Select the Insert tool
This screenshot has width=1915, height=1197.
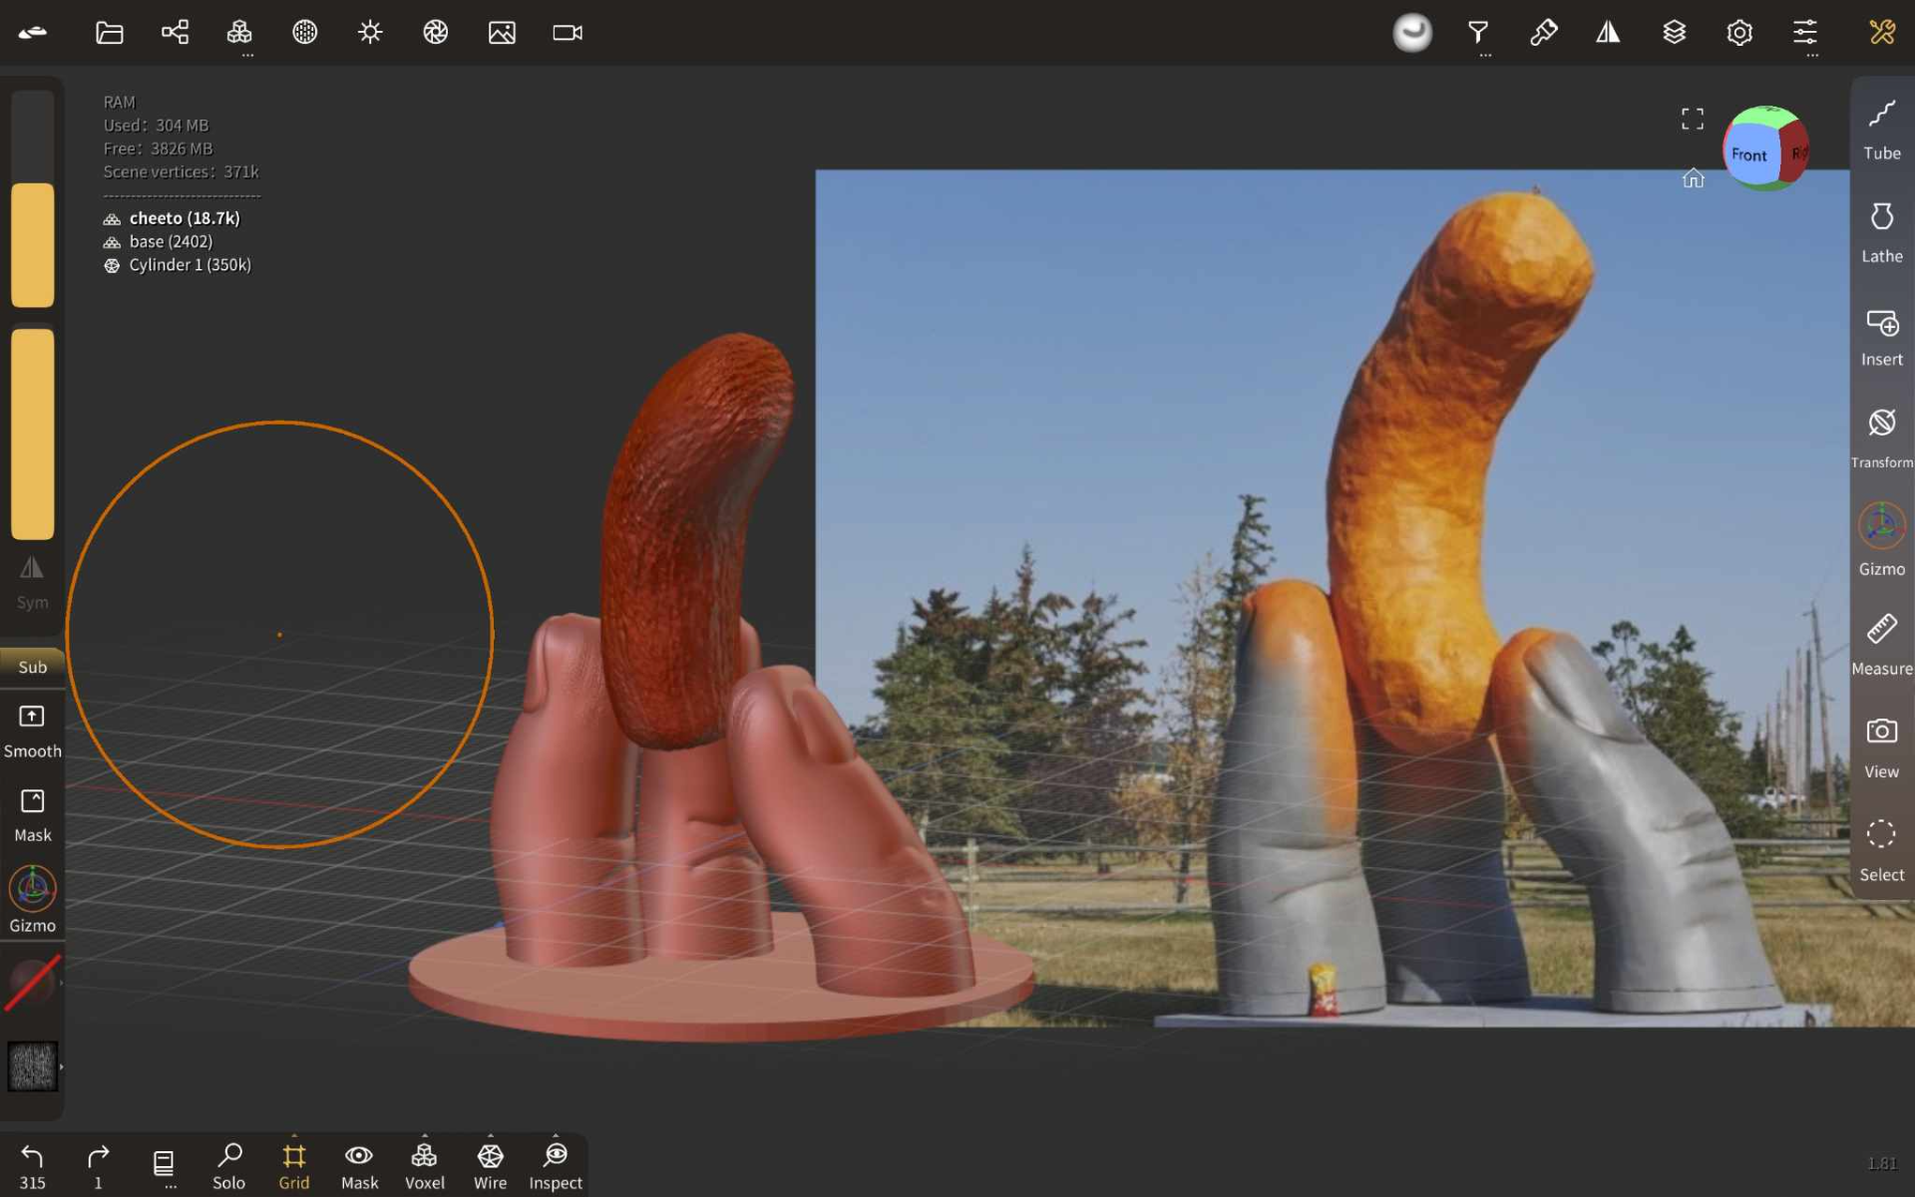pos(1881,337)
